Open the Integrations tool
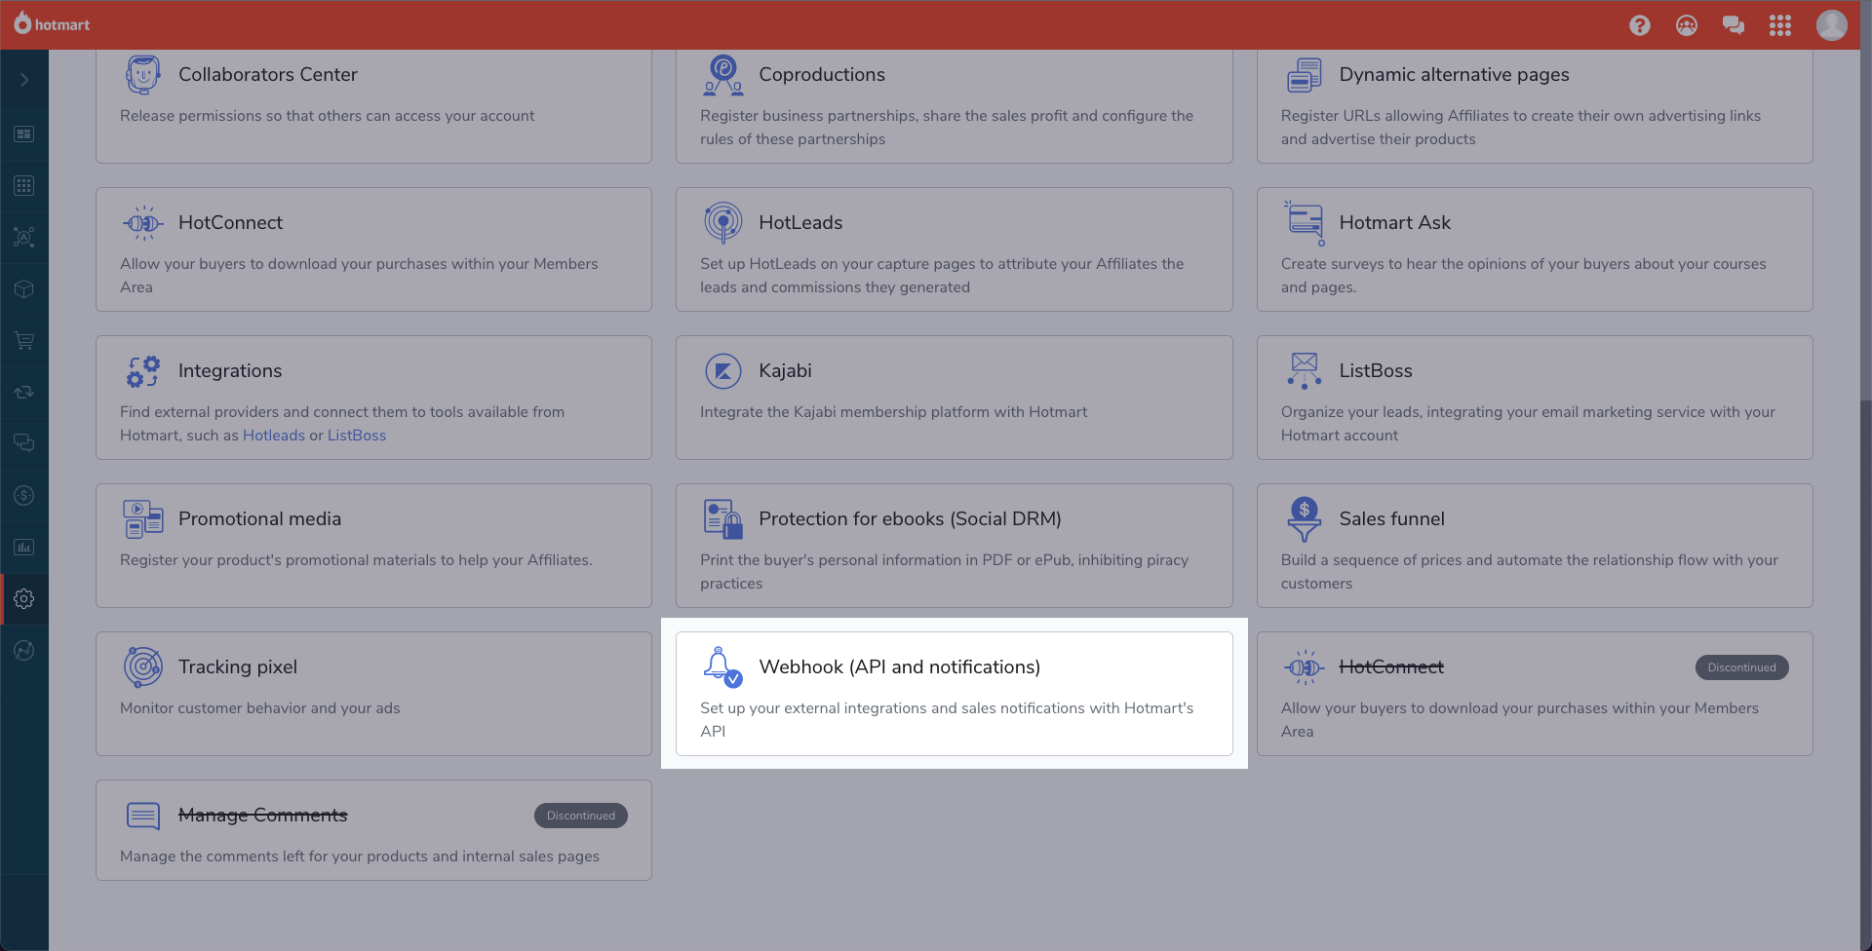1872x951 pixels. tap(230, 371)
